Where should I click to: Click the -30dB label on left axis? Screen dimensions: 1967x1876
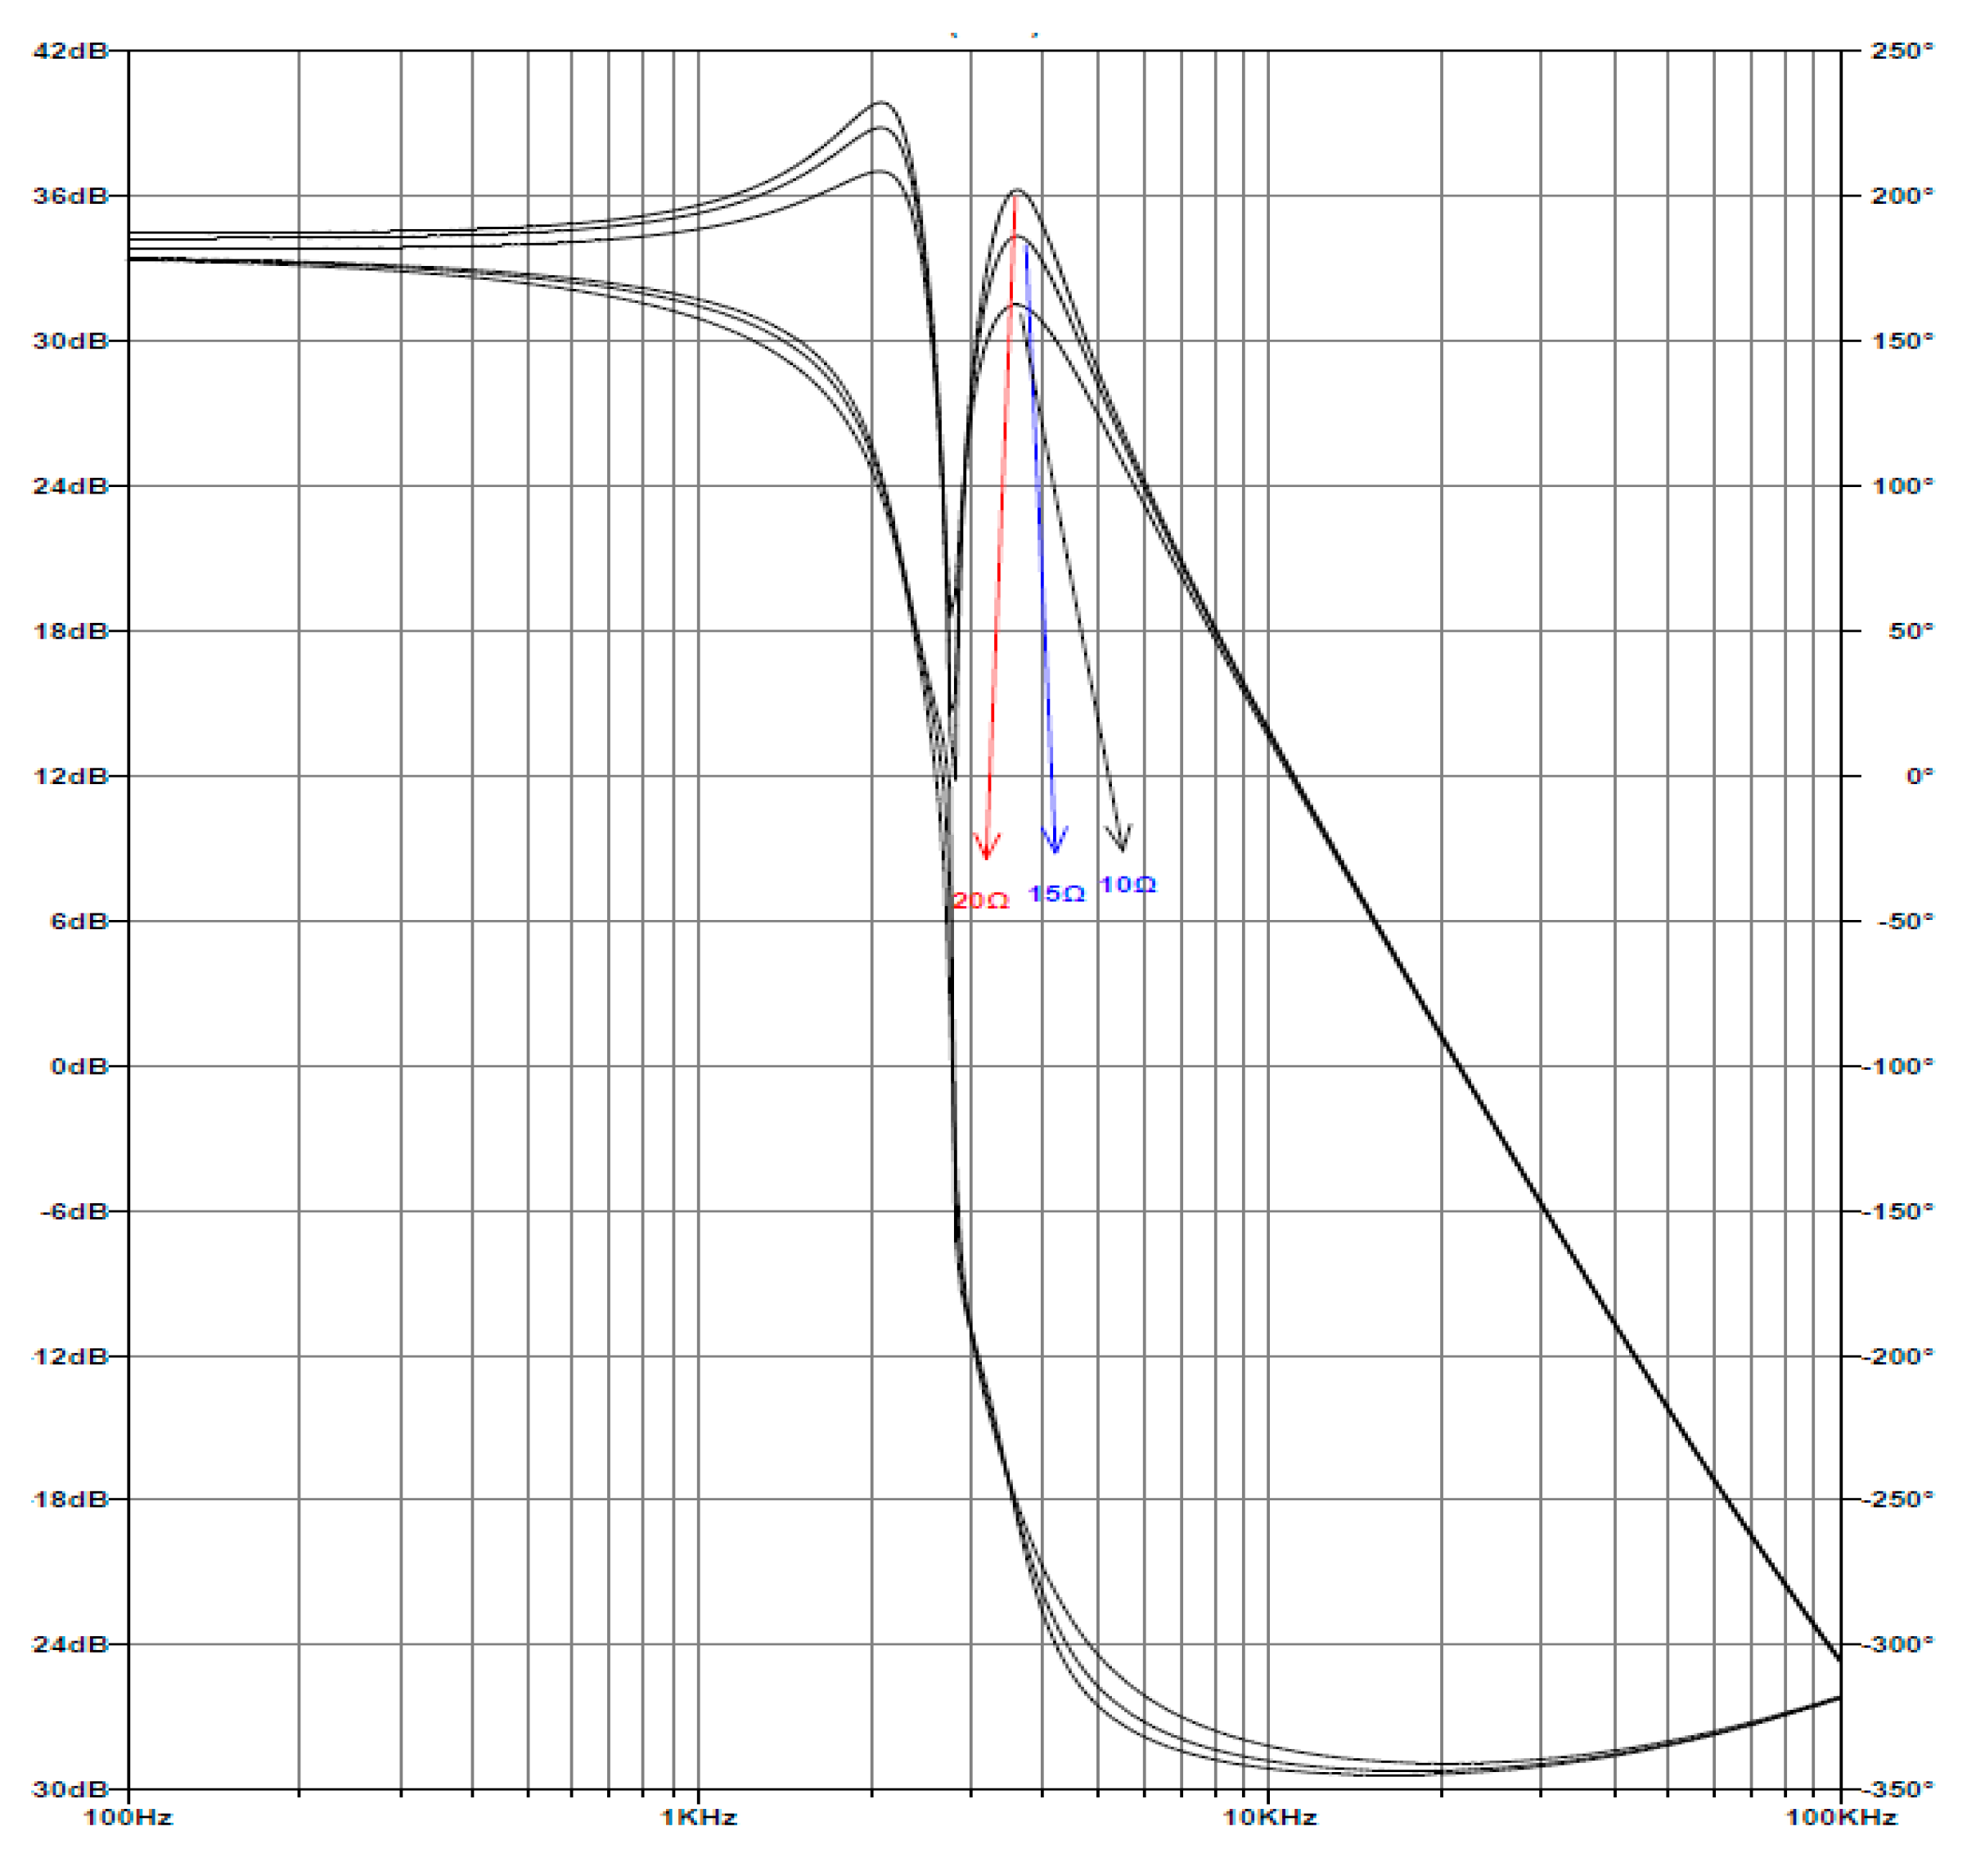point(69,1789)
